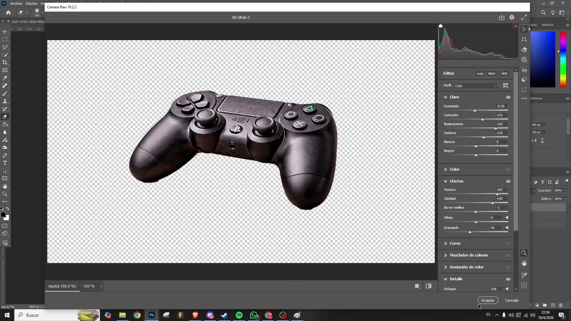Select the color sampler eyedropper tool
This screenshot has width=571, height=321.
point(524,275)
